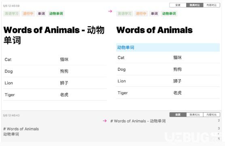Click 英语学习 tag in right version
The width and height of the screenshot is (225, 146).
pyautogui.click(x=125, y=14)
